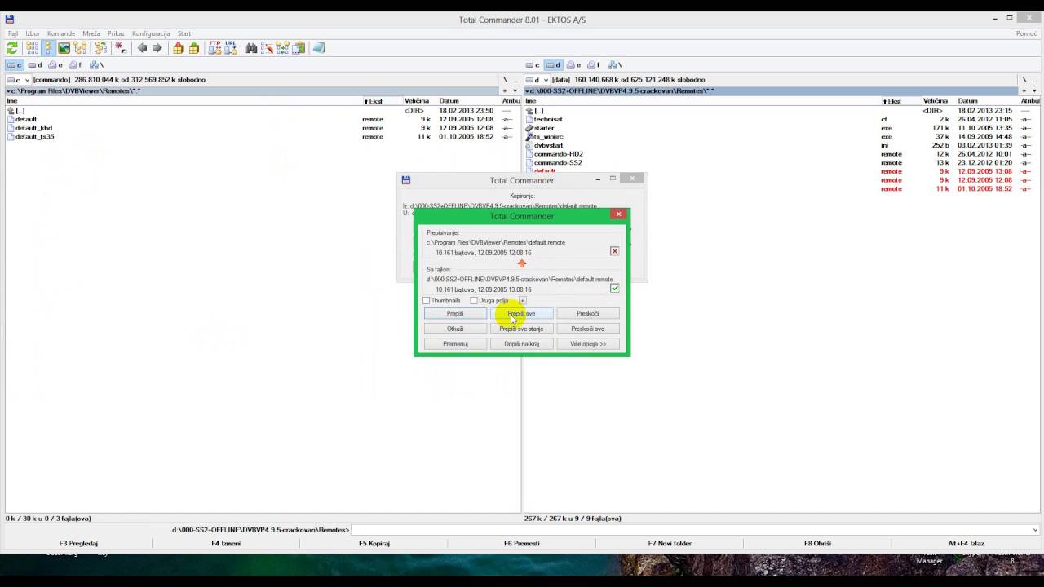Show directory tree toolbar icon
The height and width of the screenshot is (587, 1044).
80,48
